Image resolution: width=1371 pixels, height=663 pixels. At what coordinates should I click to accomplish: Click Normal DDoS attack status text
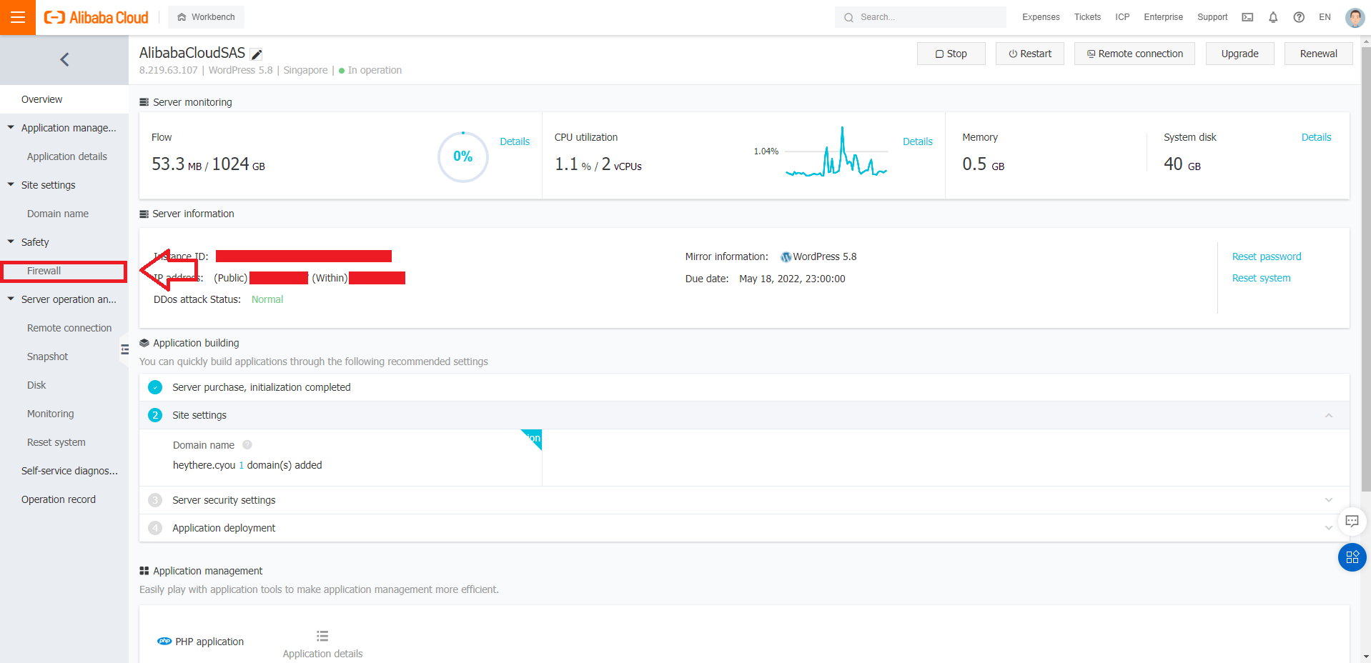pos(267,299)
